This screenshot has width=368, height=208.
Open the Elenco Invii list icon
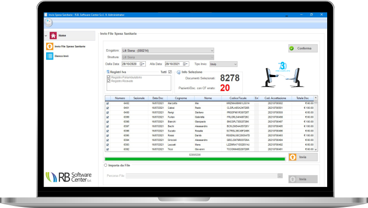tap(50, 56)
